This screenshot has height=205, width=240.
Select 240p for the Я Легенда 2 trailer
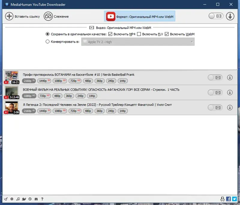pos(111,111)
